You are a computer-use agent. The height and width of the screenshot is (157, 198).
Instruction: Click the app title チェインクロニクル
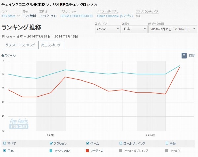coord(49,5)
